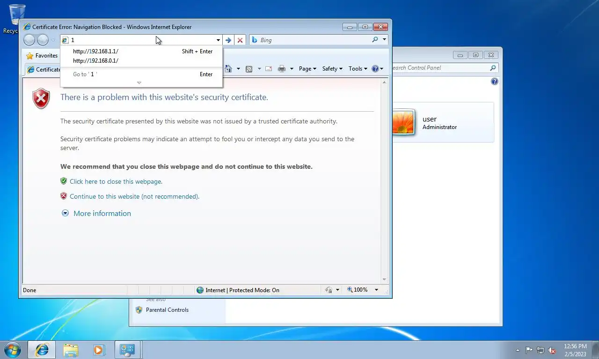
Task: Open the Page menu
Action: pyautogui.click(x=307, y=69)
